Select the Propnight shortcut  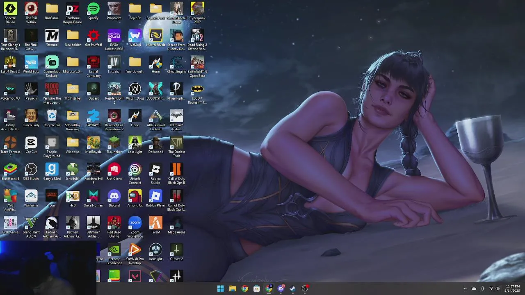coord(114,11)
